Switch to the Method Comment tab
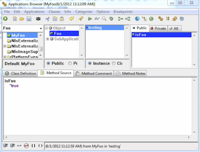This screenshot has height=152, width=200. [94, 73]
